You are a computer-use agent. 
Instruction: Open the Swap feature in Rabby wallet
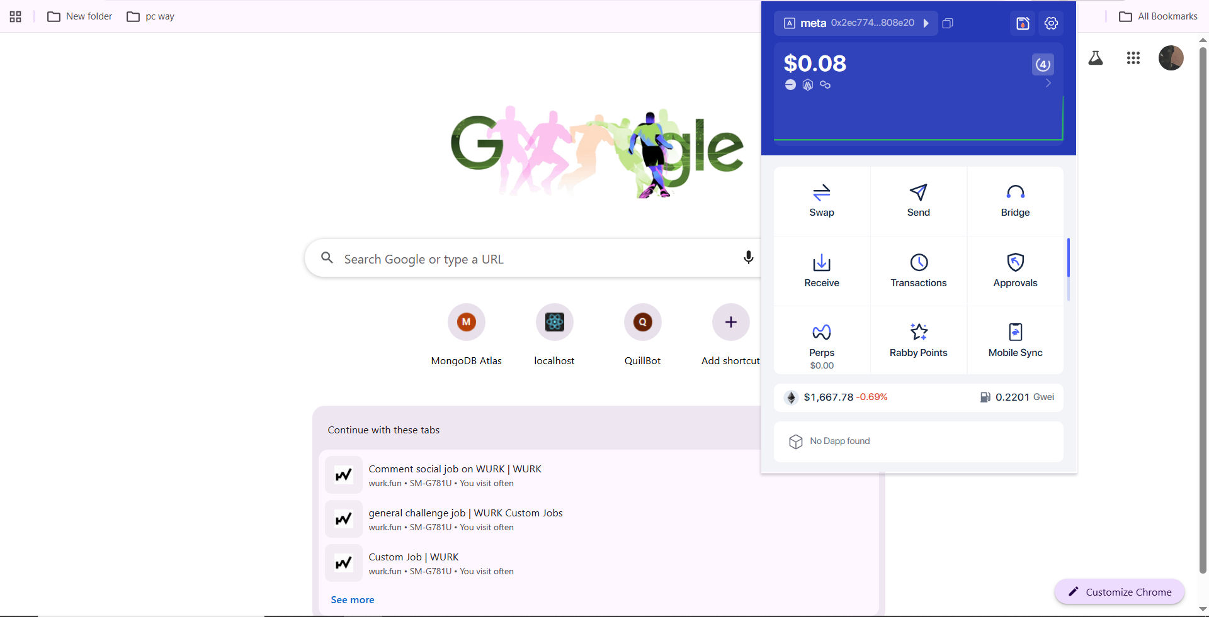(x=822, y=201)
